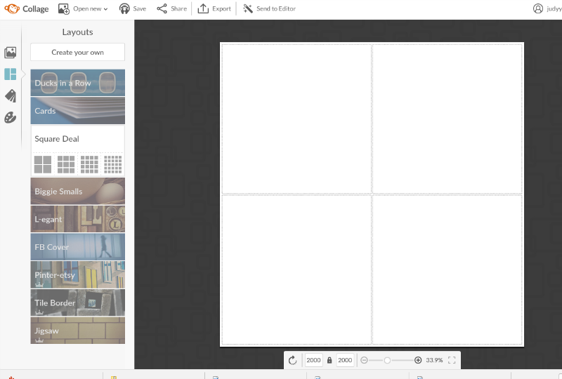This screenshot has height=379, width=562.
Task: Enter fullscreen canvas view
Action: [452, 360]
